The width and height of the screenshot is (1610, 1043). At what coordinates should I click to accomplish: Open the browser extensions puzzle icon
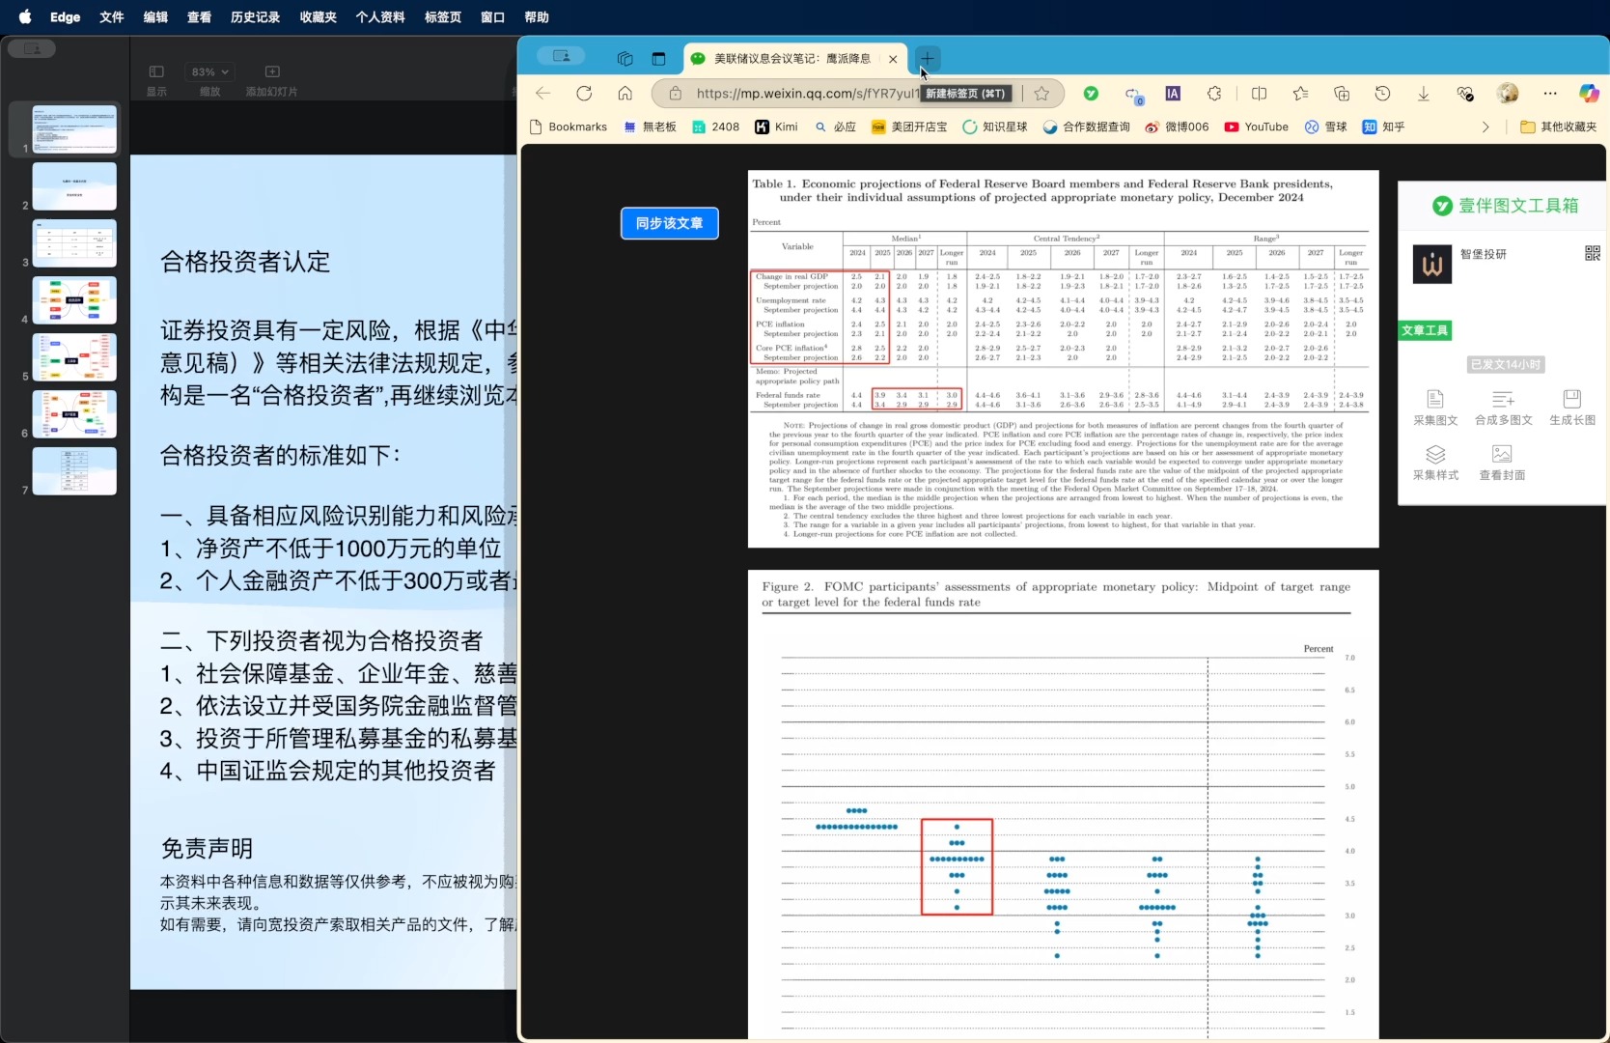tap(1214, 94)
